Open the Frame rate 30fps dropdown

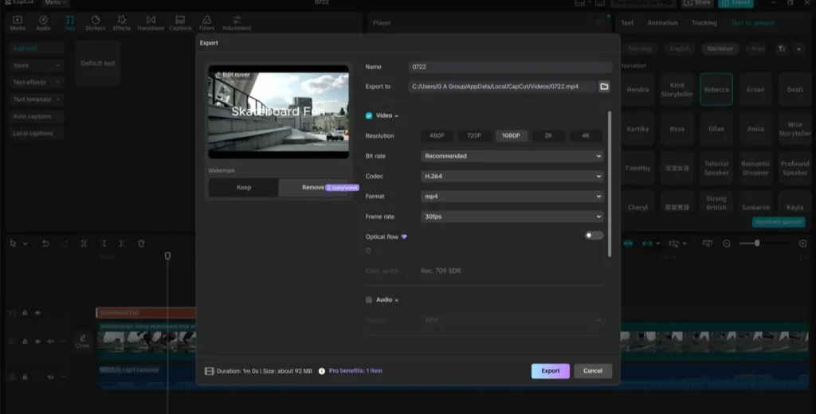[512, 217]
